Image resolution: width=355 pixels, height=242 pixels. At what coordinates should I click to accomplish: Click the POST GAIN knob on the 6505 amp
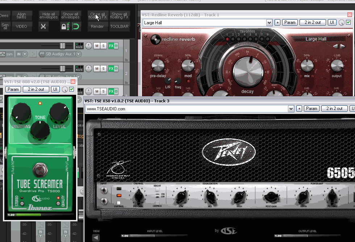coord(271,197)
